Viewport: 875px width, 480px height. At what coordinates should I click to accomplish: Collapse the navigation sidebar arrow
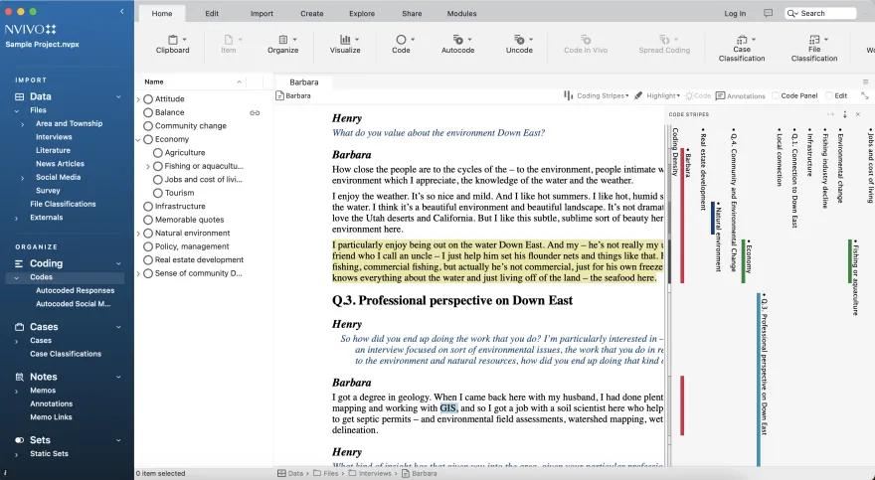121,11
